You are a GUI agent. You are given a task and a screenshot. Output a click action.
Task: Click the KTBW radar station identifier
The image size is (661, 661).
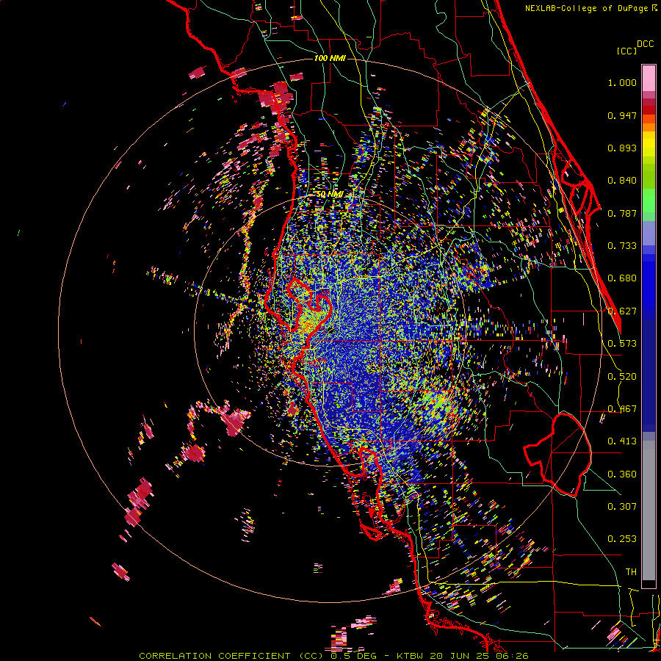[411, 656]
